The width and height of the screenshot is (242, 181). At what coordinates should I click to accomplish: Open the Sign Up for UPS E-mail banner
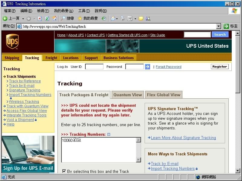pyautogui.click(x=28, y=154)
